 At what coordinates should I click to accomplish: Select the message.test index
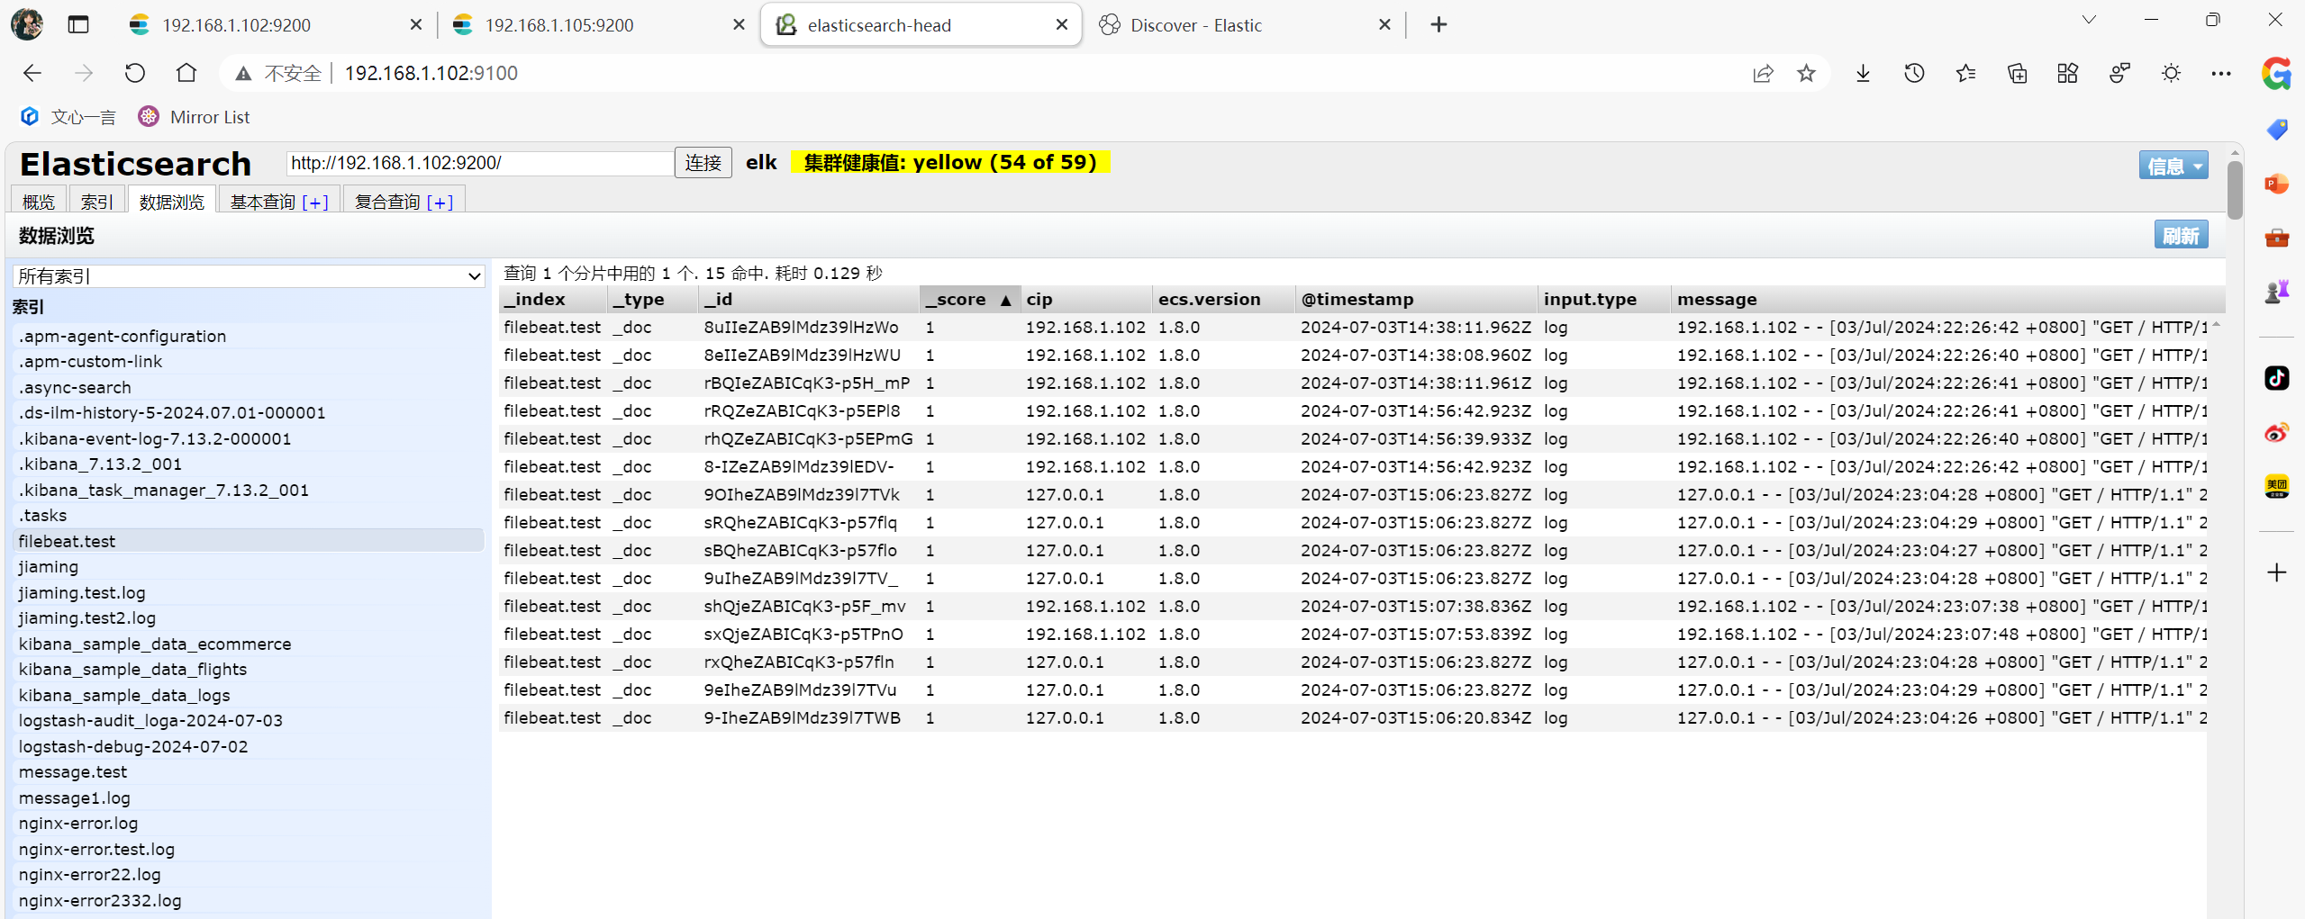click(249, 771)
